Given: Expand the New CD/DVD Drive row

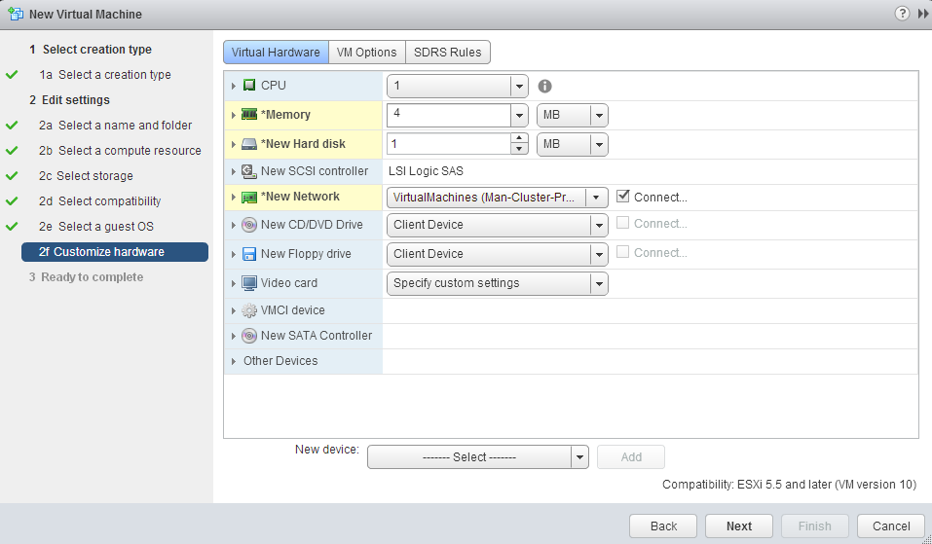Looking at the screenshot, I should click(233, 225).
